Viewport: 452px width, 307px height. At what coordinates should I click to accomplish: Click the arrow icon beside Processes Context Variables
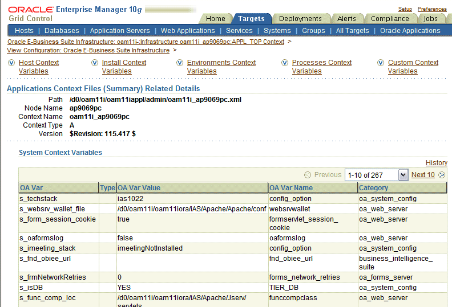pyautogui.click(x=285, y=63)
